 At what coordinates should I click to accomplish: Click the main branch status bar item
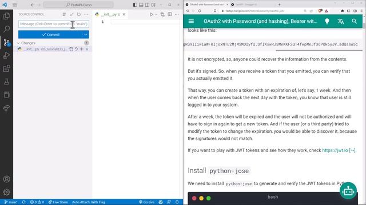[x=11, y=202]
